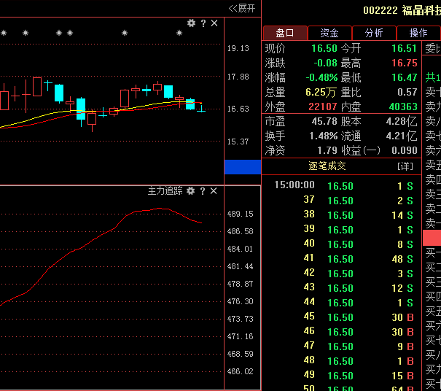Open settings gear beside 主力追踪

191,191
